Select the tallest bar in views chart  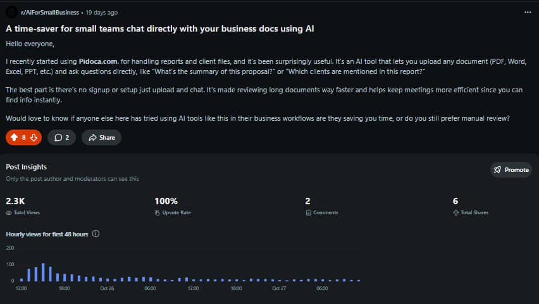[x=43, y=272]
